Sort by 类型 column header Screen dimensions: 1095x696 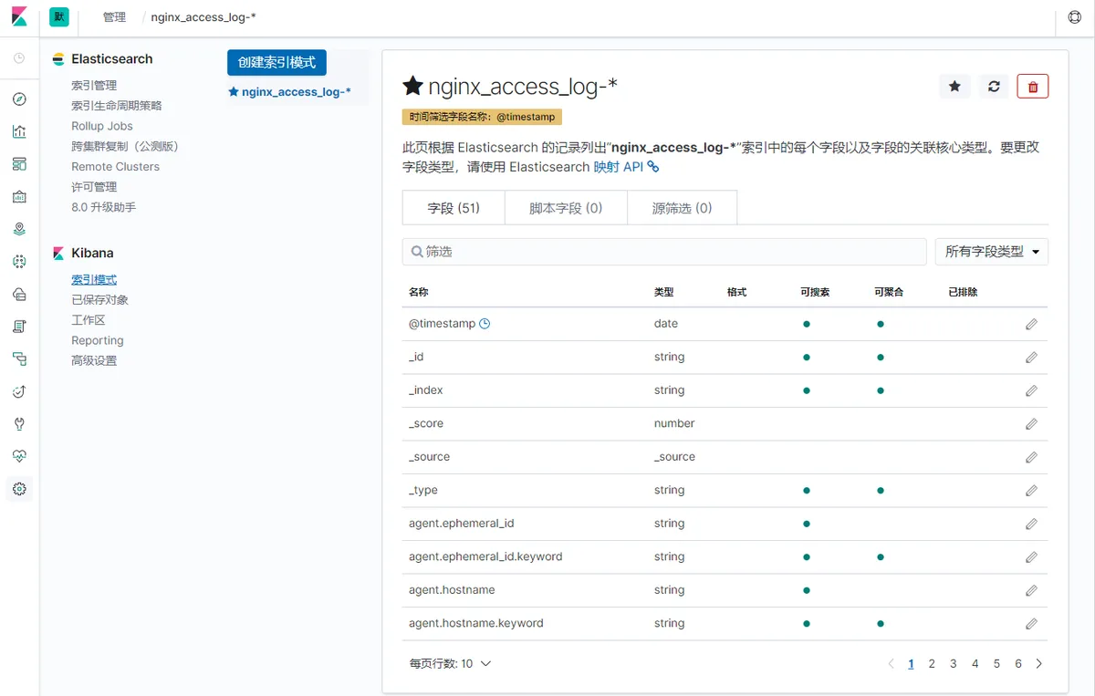pyautogui.click(x=663, y=292)
